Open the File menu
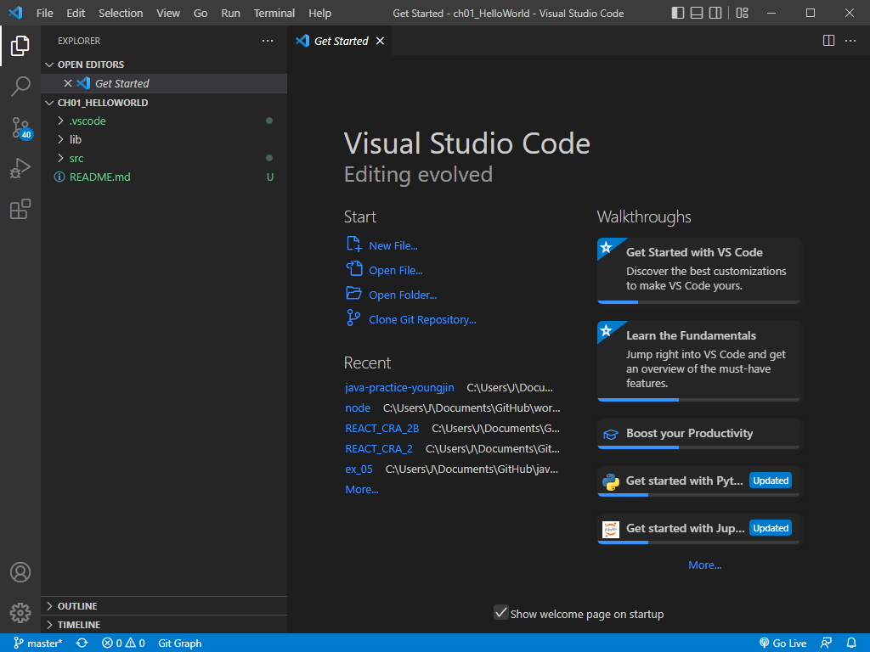The width and height of the screenshot is (870, 652). pyautogui.click(x=44, y=13)
